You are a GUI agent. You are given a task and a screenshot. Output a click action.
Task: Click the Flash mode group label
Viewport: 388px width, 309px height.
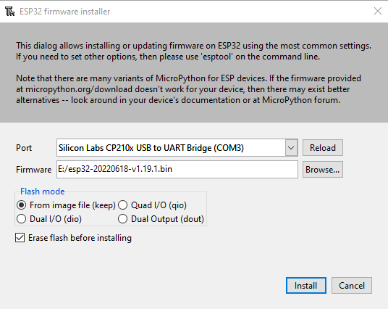coord(43,191)
